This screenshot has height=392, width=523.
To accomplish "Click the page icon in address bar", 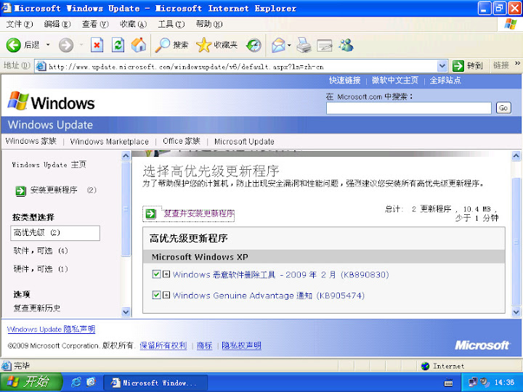I will [41, 66].
